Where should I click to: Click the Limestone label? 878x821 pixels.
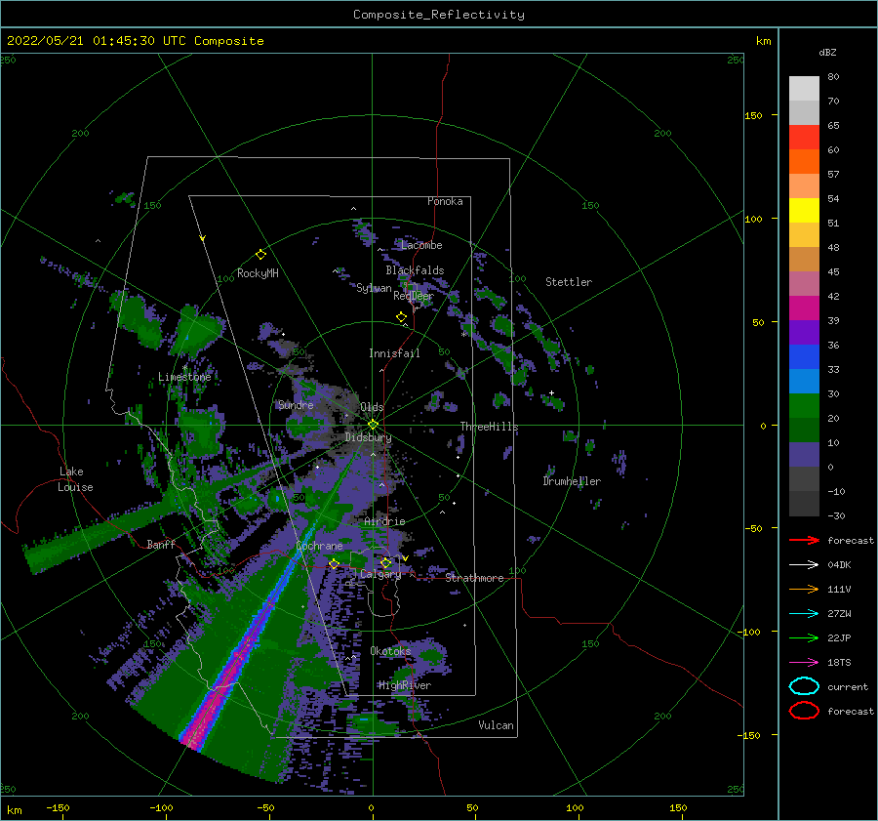click(x=184, y=377)
